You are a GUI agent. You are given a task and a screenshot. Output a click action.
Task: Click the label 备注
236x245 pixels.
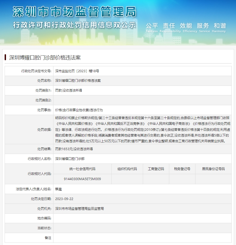[48, 238]
